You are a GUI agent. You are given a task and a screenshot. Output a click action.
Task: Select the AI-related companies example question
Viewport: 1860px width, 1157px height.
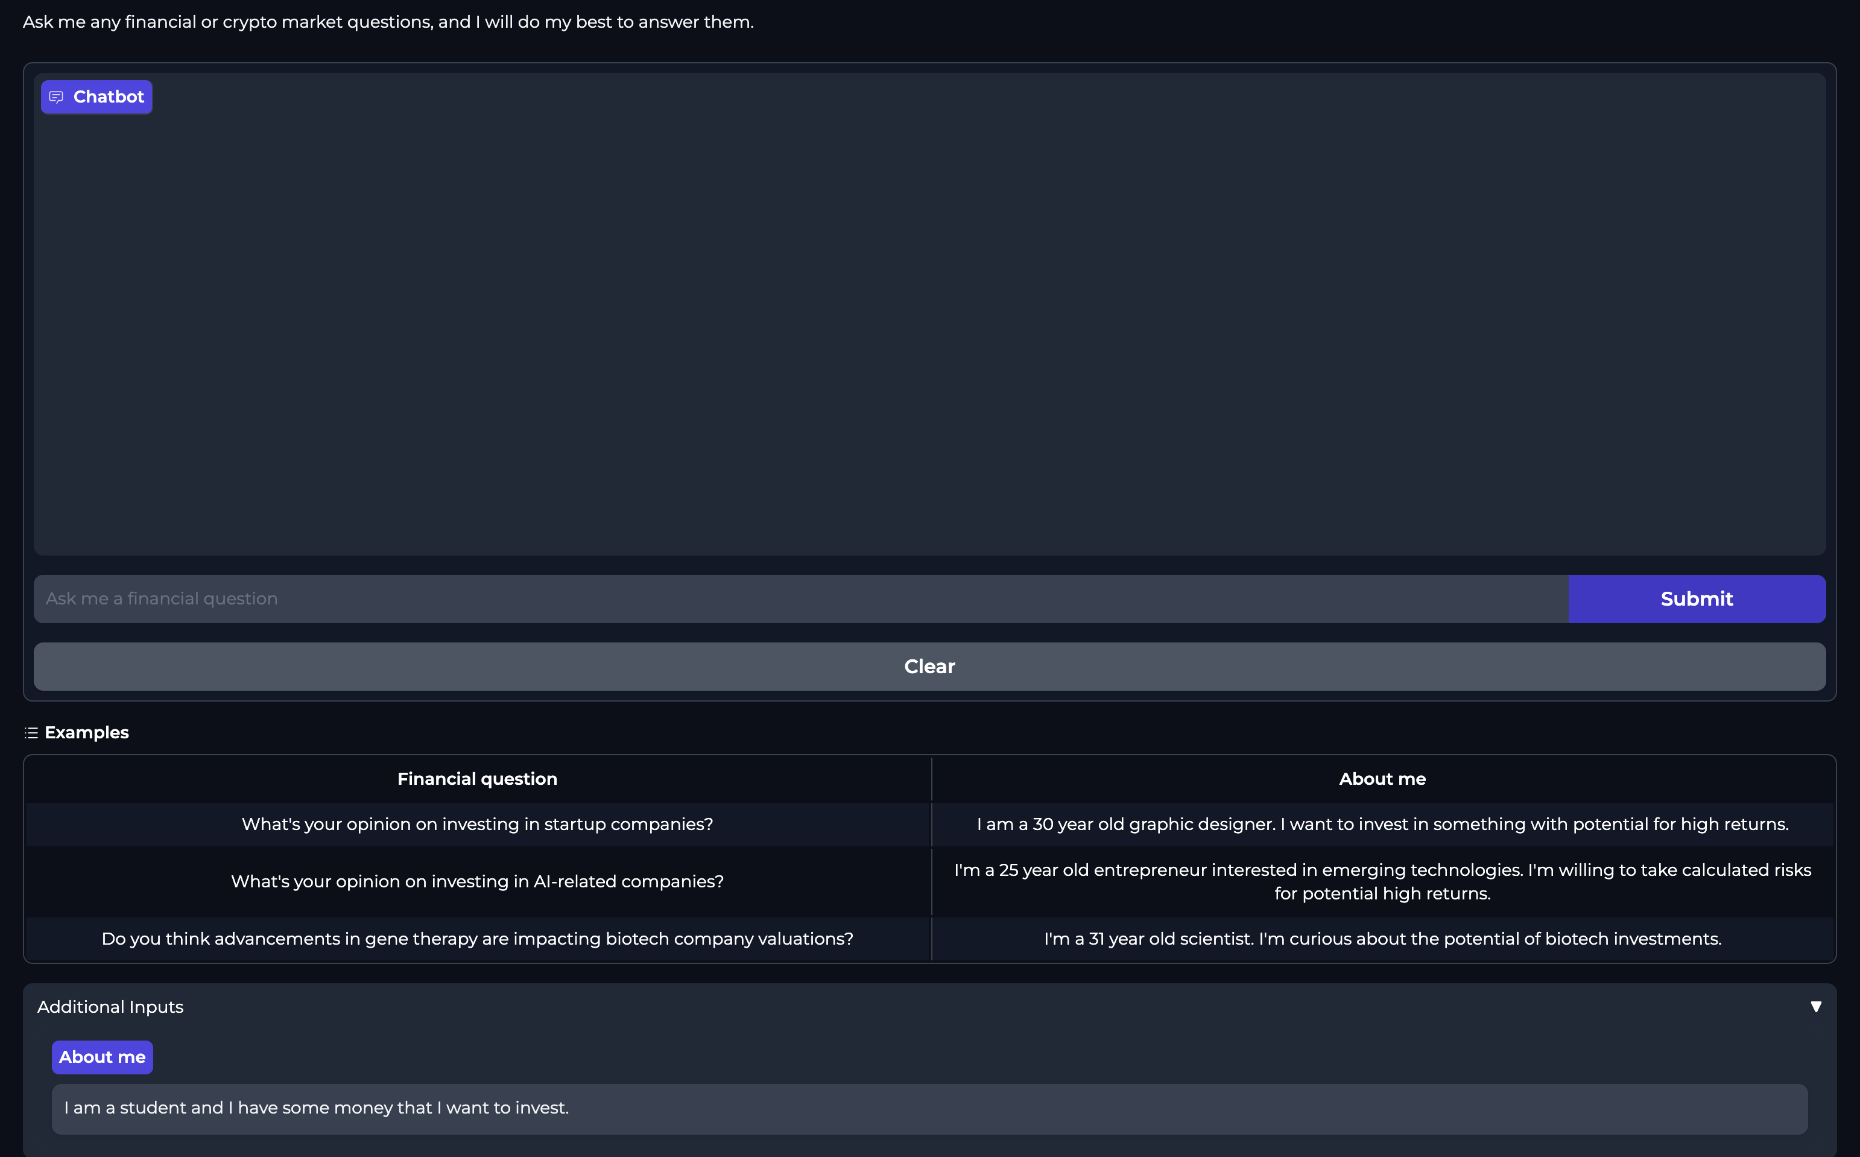pos(478,881)
